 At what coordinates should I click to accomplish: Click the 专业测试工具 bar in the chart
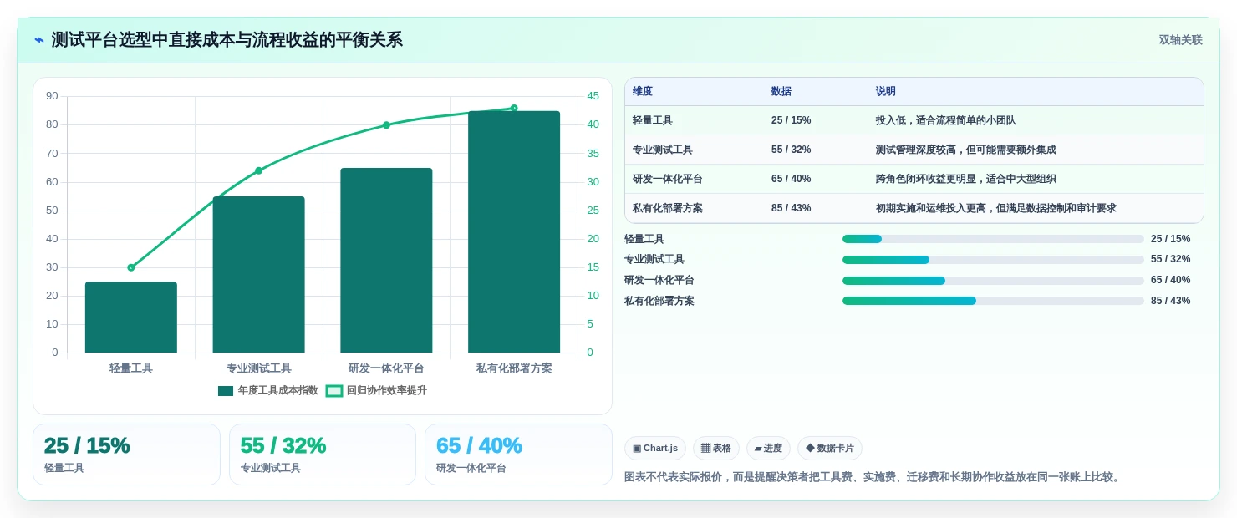point(258,274)
